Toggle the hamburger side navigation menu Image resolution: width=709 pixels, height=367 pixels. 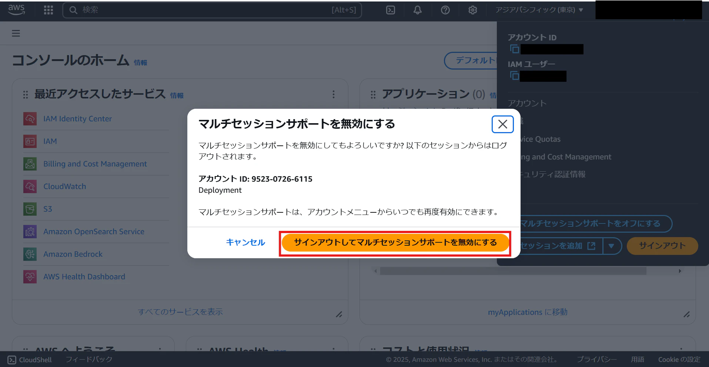[16, 33]
